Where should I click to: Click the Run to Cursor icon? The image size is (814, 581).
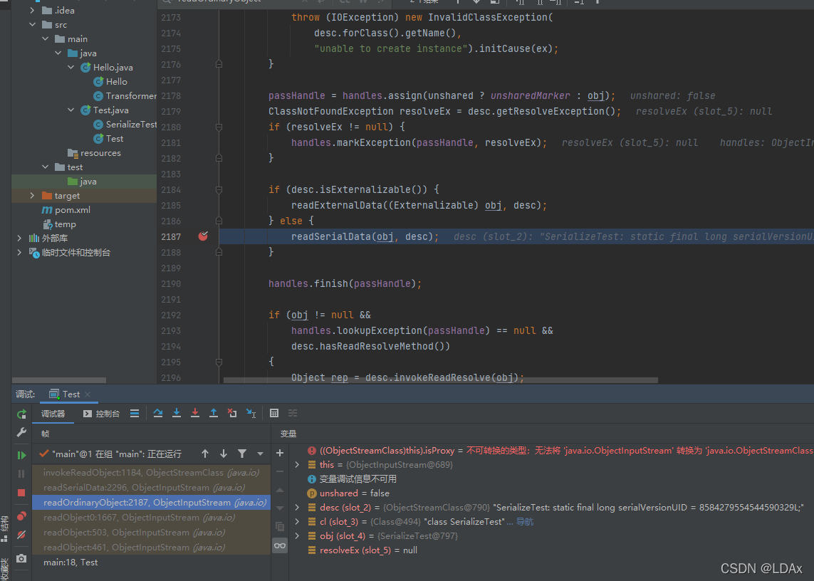251,413
